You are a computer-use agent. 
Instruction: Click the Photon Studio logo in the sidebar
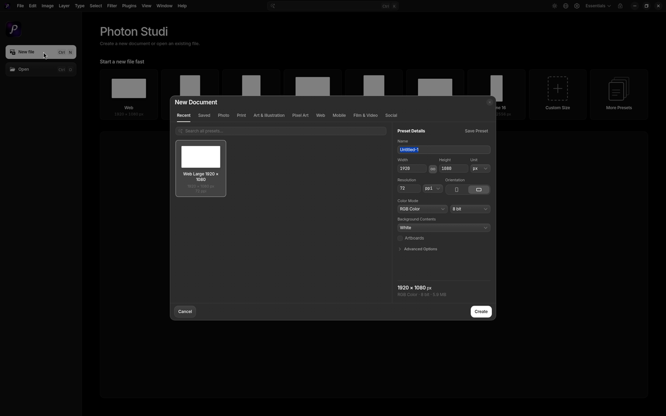(14, 29)
